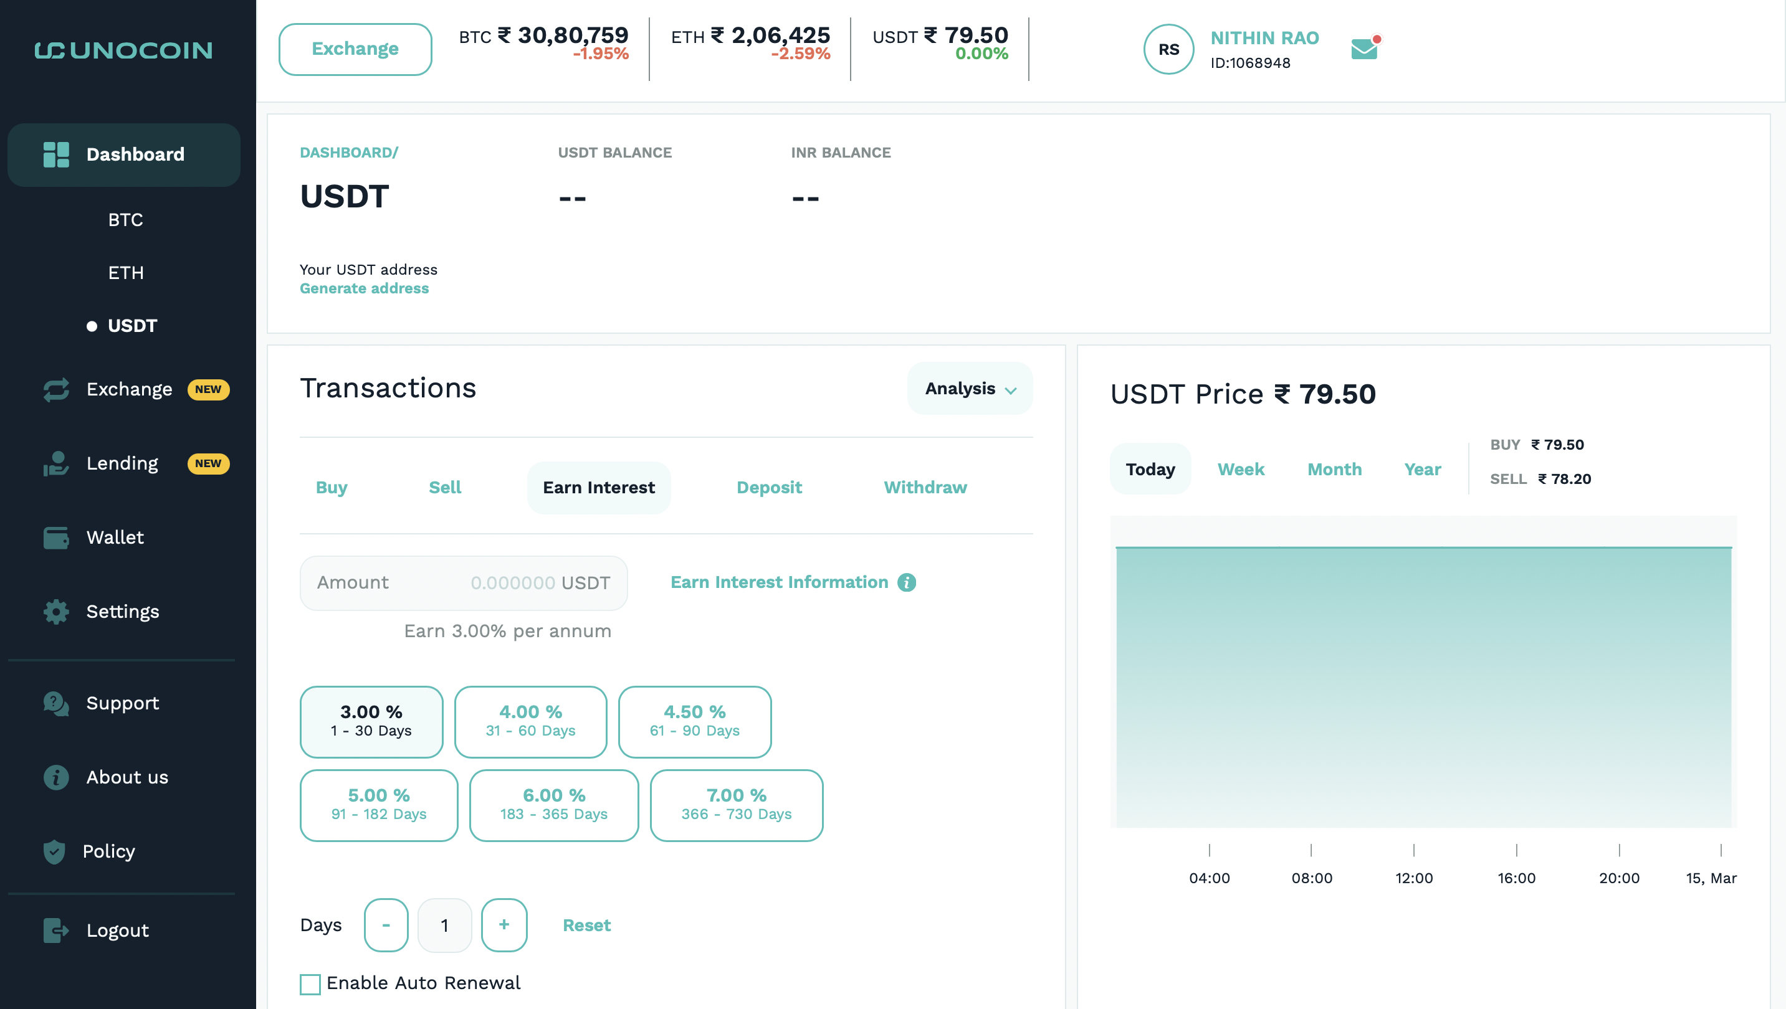Show Today price chart
Screen dimensions: 1786x1009
click(x=1150, y=469)
